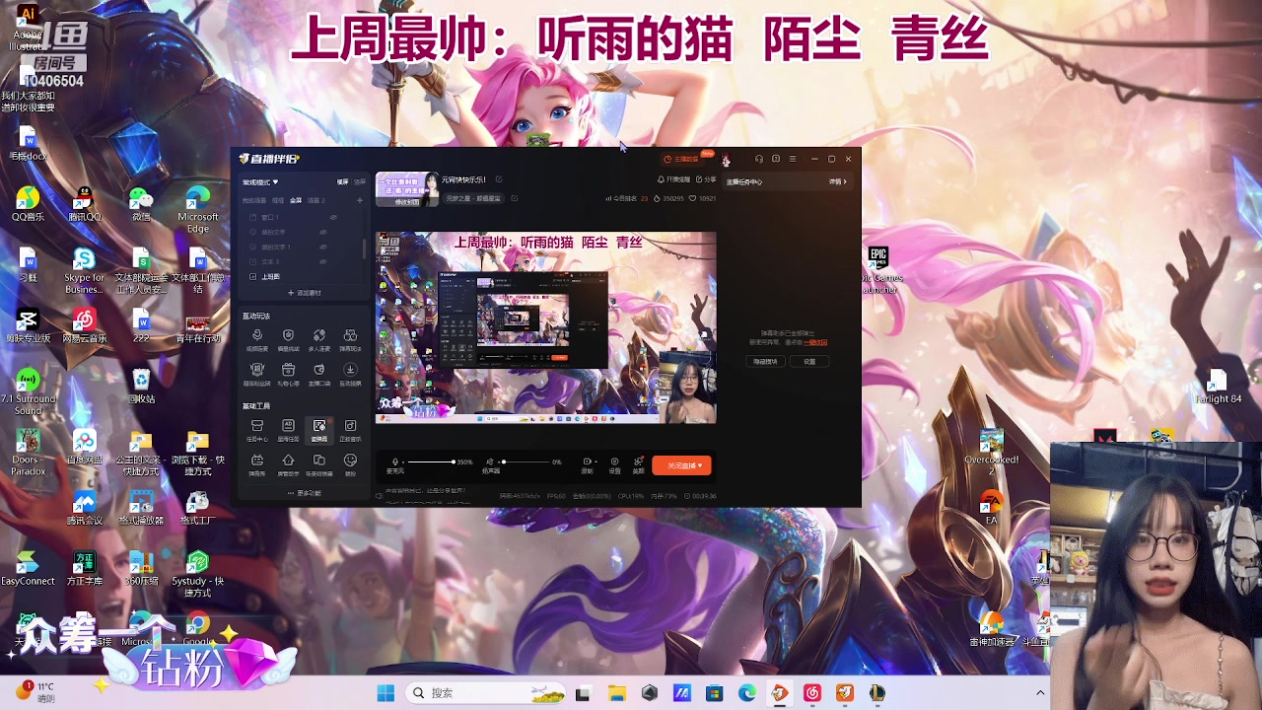Image resolution: width=1262 pixels, height=710 pixels.
Task: Switch to the 场景 2 tab
Action: point(315,200)
